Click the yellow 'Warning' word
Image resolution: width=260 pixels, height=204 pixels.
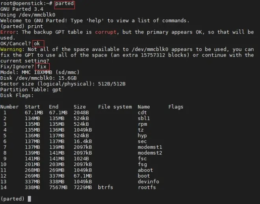pyautogui.click(x=11, y=49)
